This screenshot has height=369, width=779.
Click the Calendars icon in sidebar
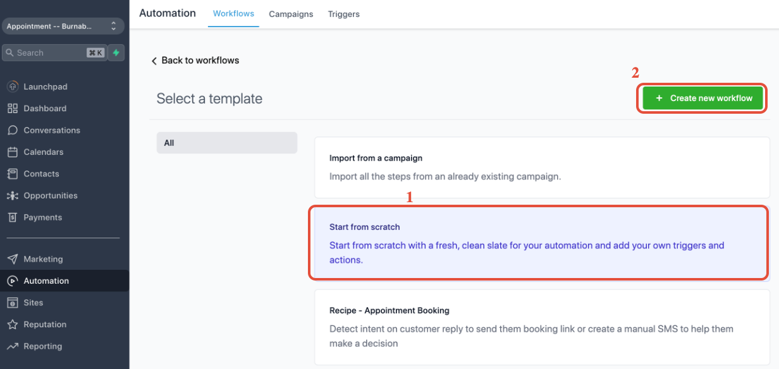(13, 152)
